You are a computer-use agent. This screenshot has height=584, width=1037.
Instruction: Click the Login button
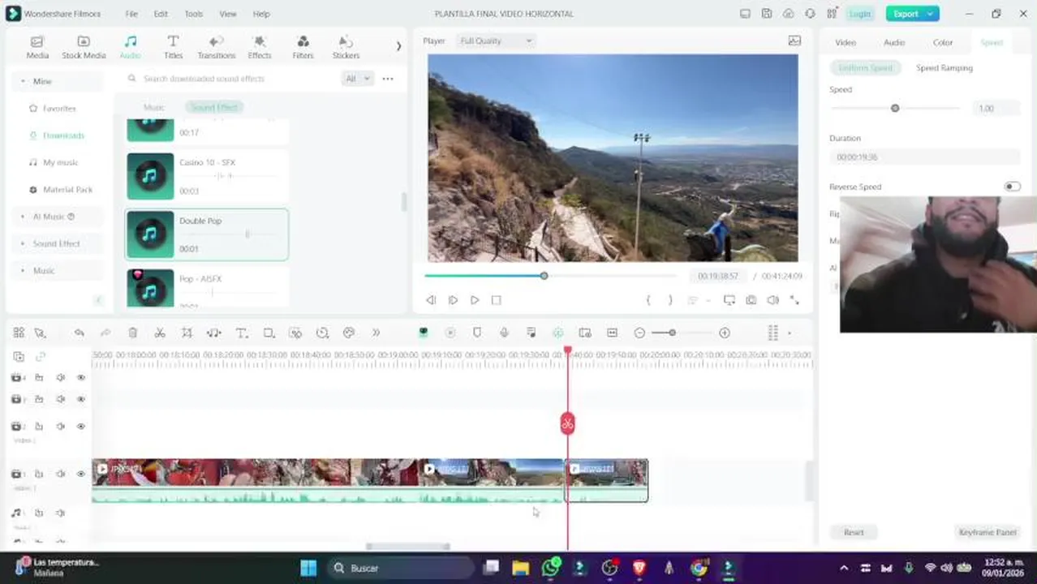click(x=859, y=14)
